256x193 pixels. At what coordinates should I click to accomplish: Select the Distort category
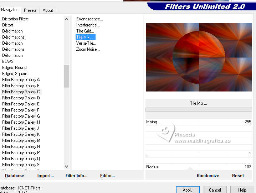(x=8, y=25)
